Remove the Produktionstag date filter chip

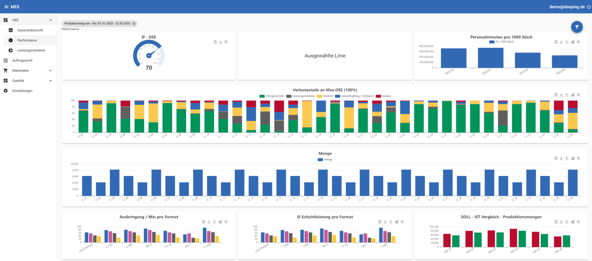click(x=134, y=23)
